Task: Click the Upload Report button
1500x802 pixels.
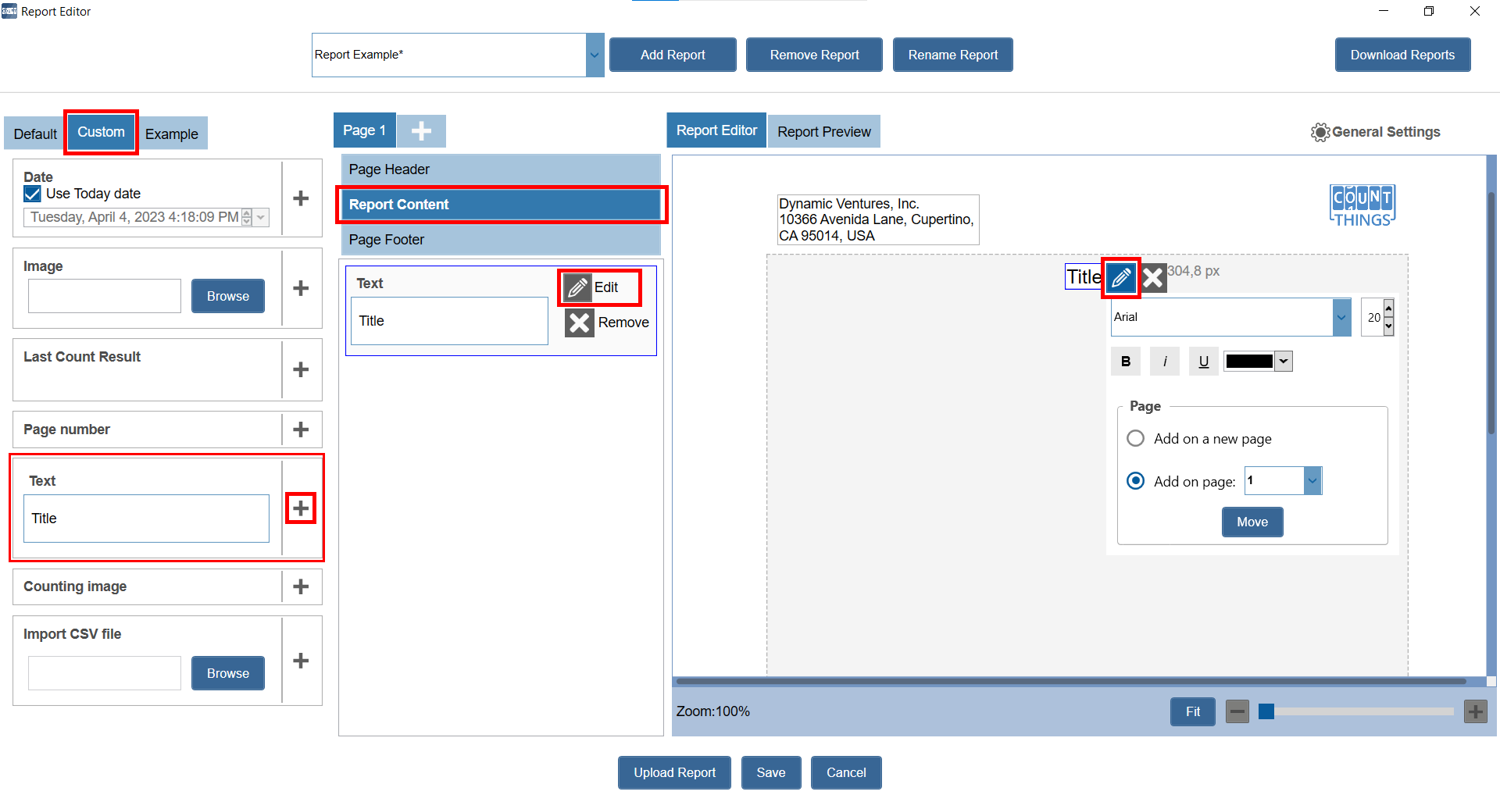Action: [674, 772]
